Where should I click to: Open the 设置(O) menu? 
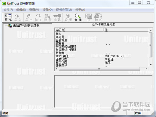tap(47, 10)
